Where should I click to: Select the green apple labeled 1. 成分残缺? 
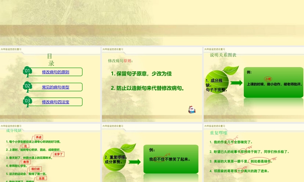point(217,82)
